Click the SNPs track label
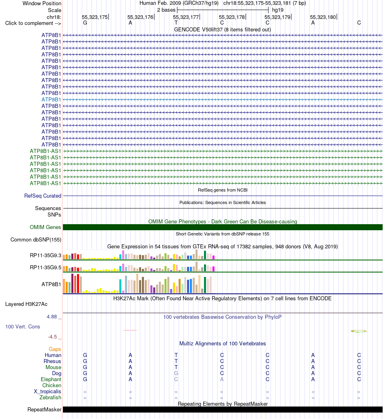This screenshot has width=383, height=419. coord(54,215)
